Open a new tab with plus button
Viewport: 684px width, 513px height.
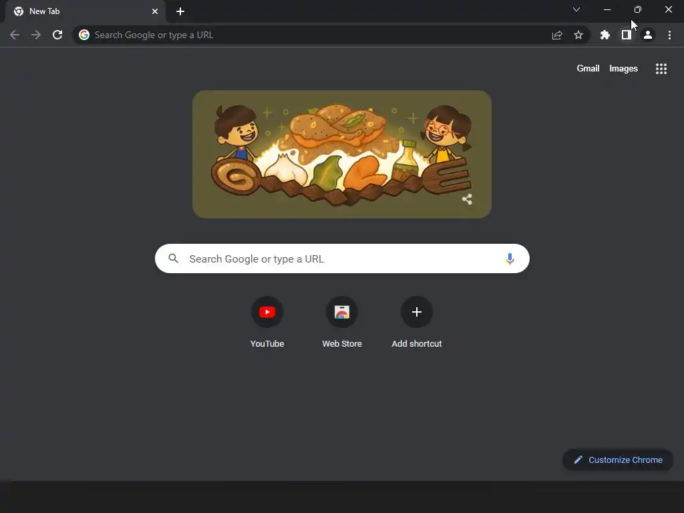180,11
